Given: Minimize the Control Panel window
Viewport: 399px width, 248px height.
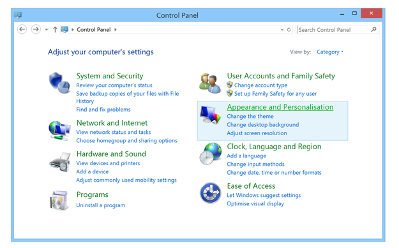Looking at the screenshot, I should (342, 14).
